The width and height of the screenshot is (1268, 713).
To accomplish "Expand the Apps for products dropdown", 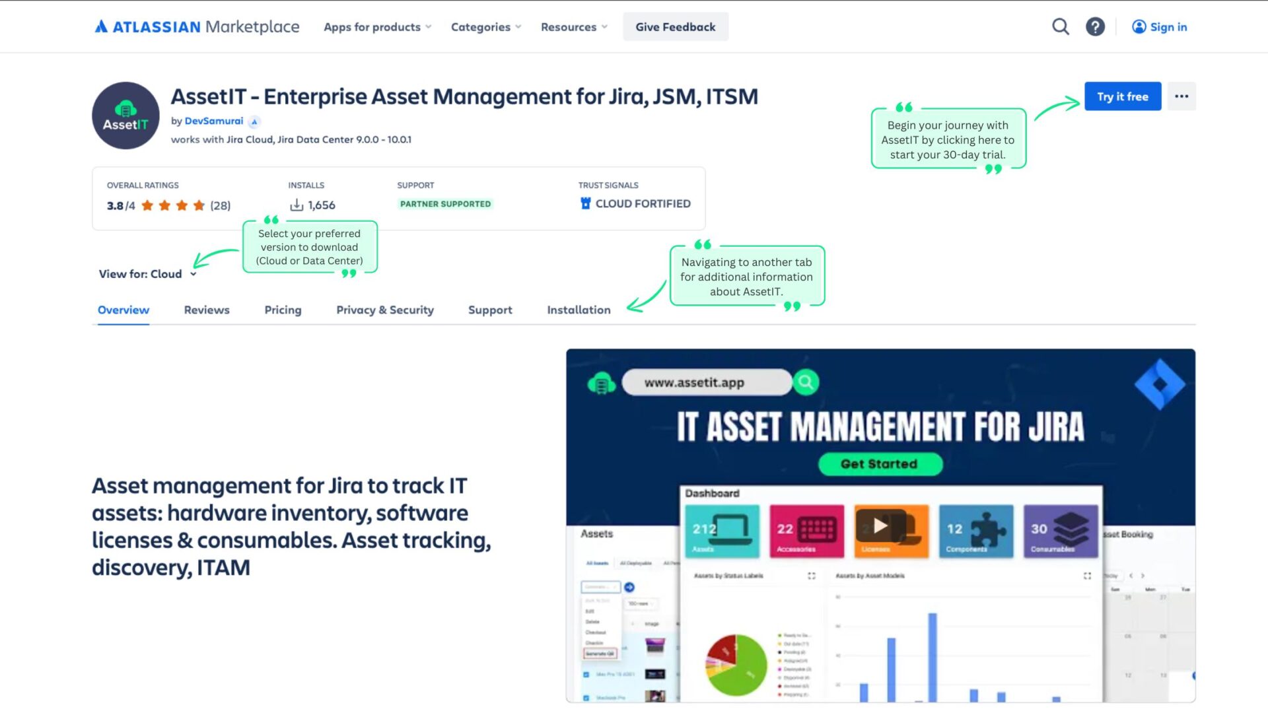I will [x=375, y=26].
